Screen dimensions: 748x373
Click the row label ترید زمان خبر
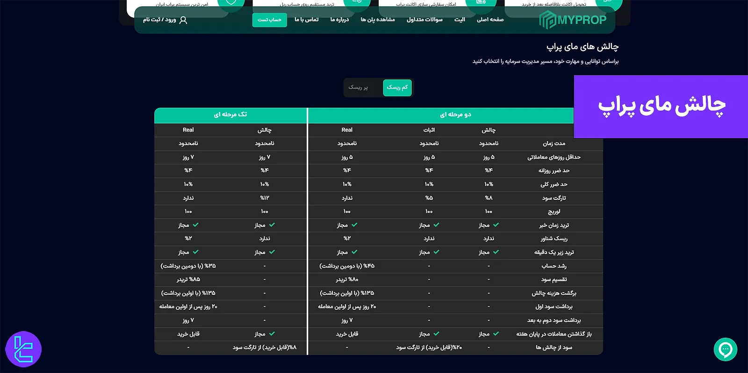tap(554, 225)
